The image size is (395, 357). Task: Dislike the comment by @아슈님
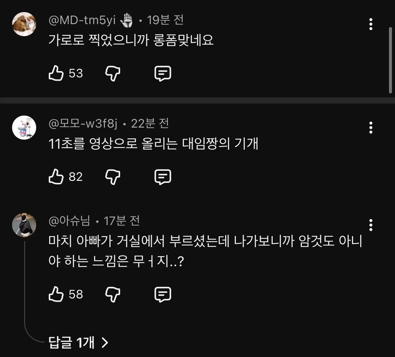click(x=113, y=294)
